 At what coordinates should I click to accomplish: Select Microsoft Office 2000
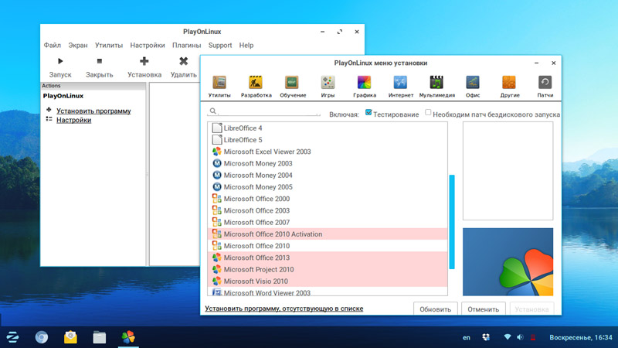tap(328, 199)
